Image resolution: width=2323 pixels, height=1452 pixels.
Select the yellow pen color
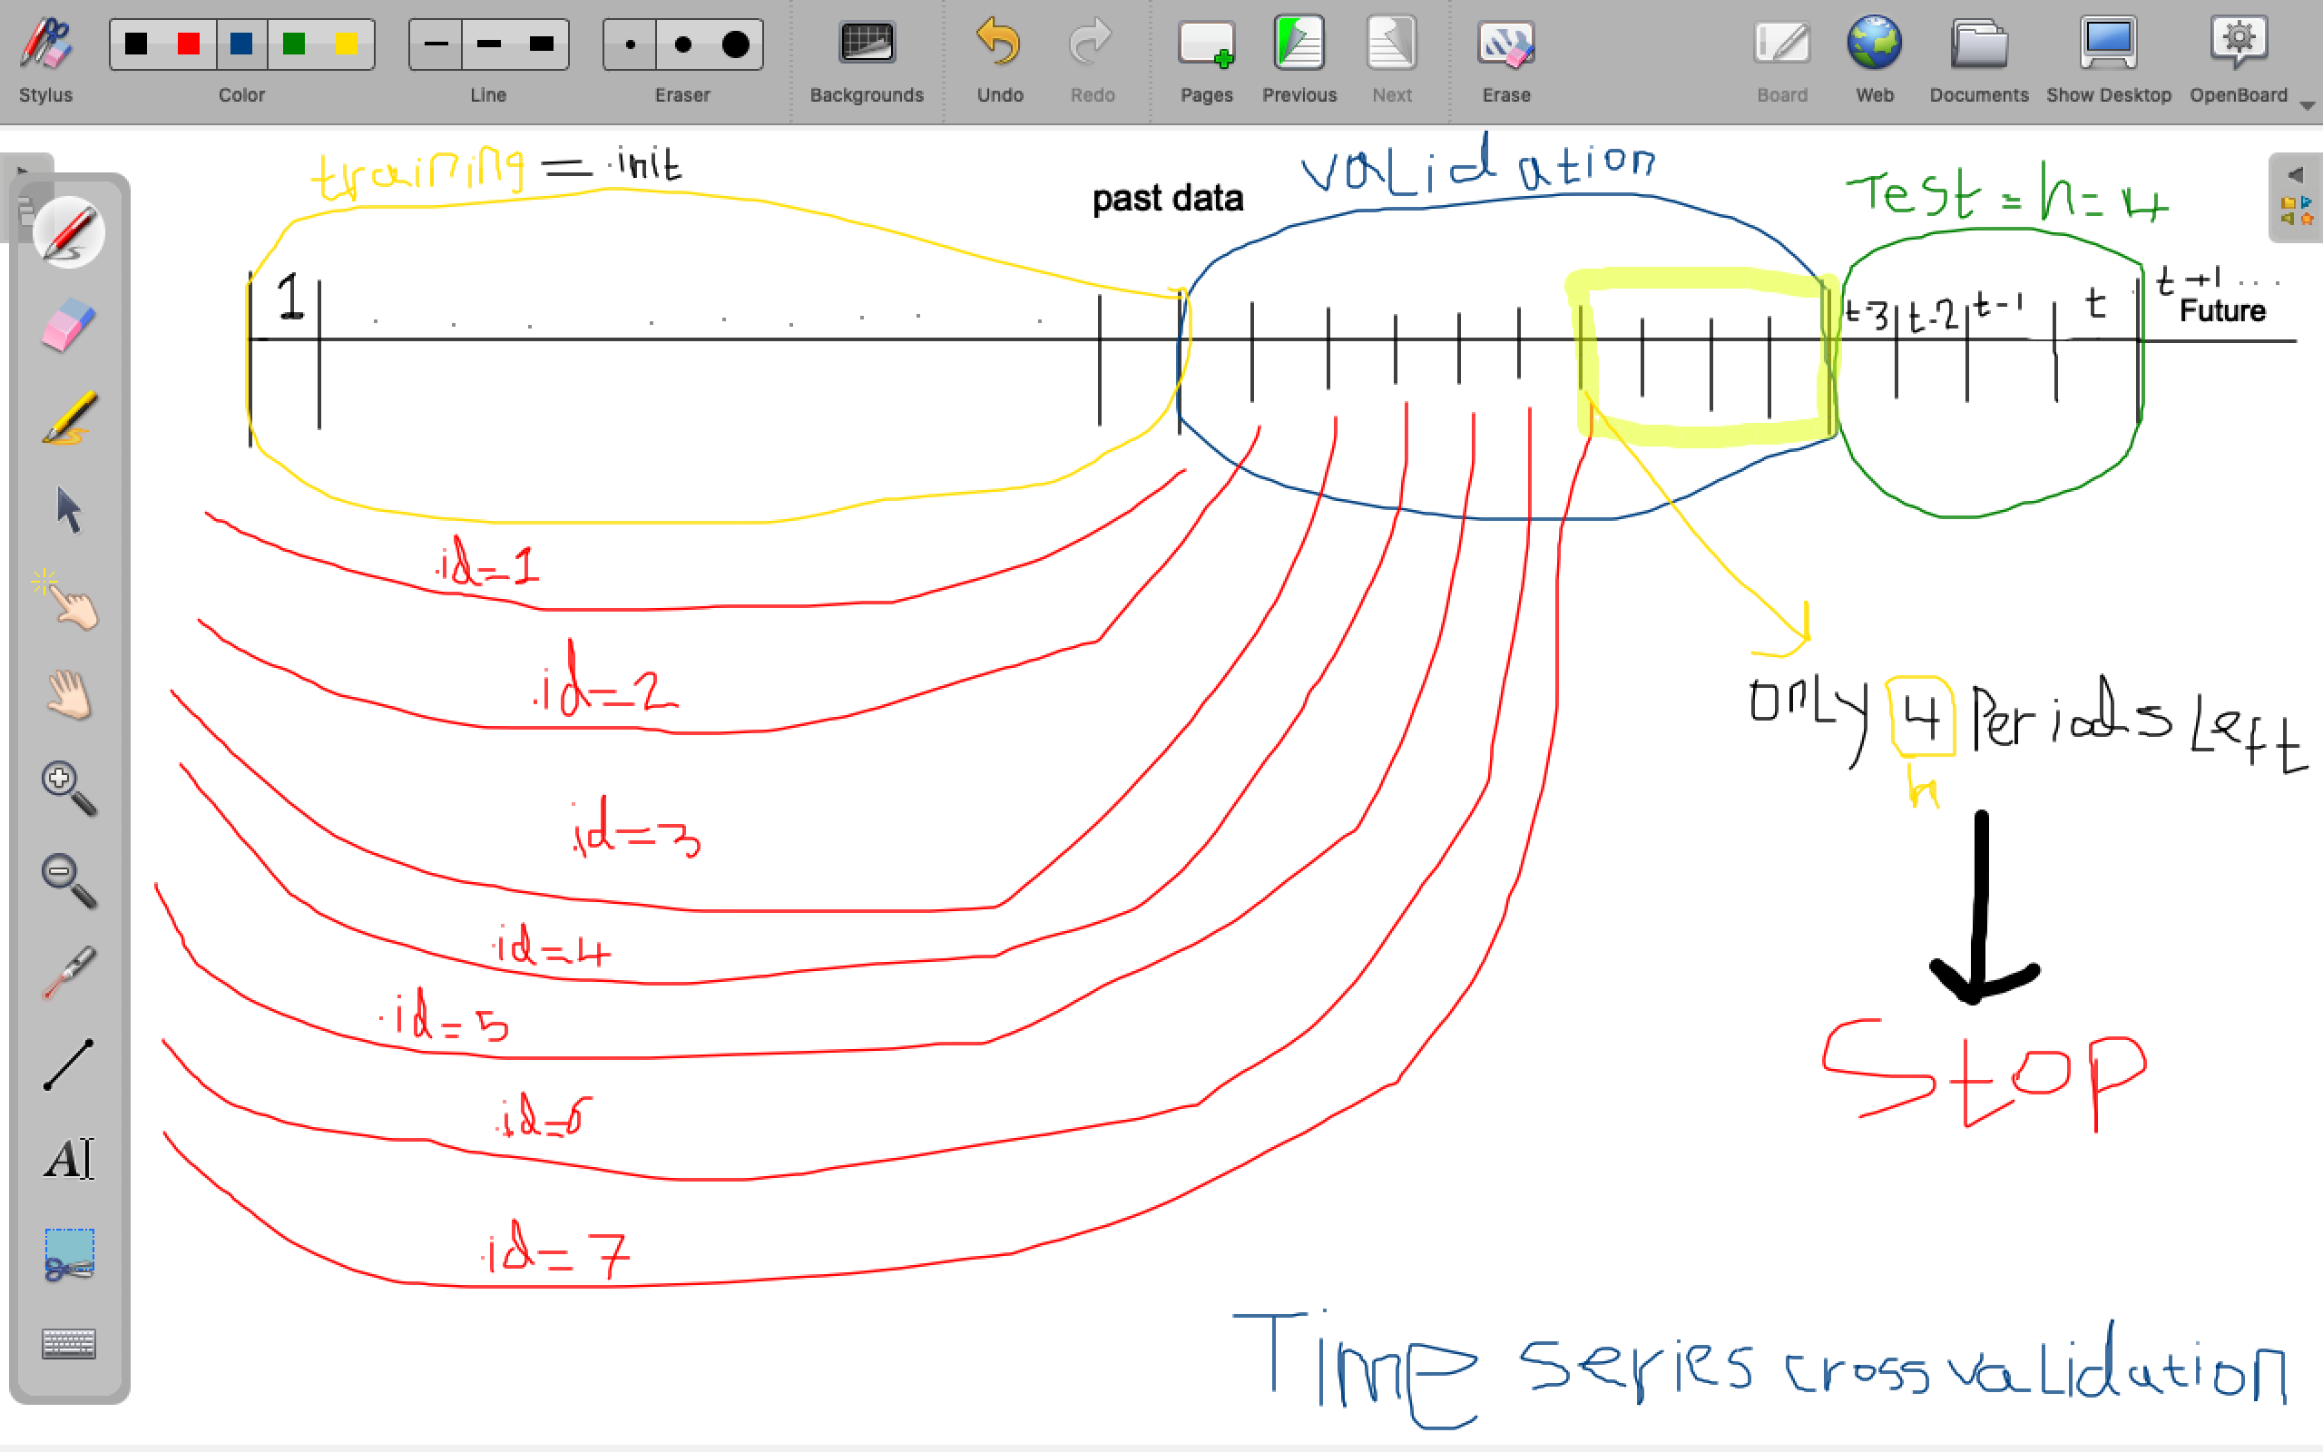(347, 44)
